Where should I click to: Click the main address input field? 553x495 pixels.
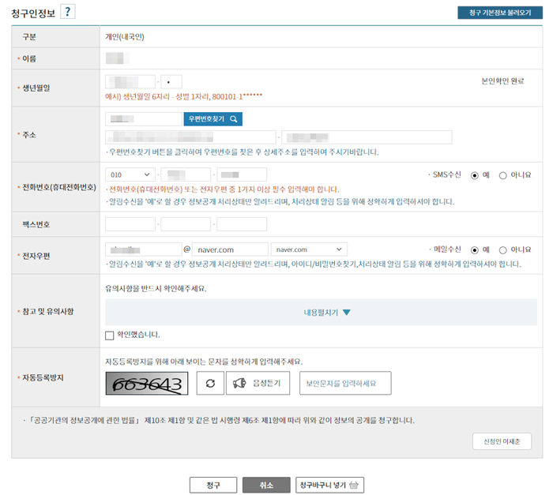click(x=190, y=137)
